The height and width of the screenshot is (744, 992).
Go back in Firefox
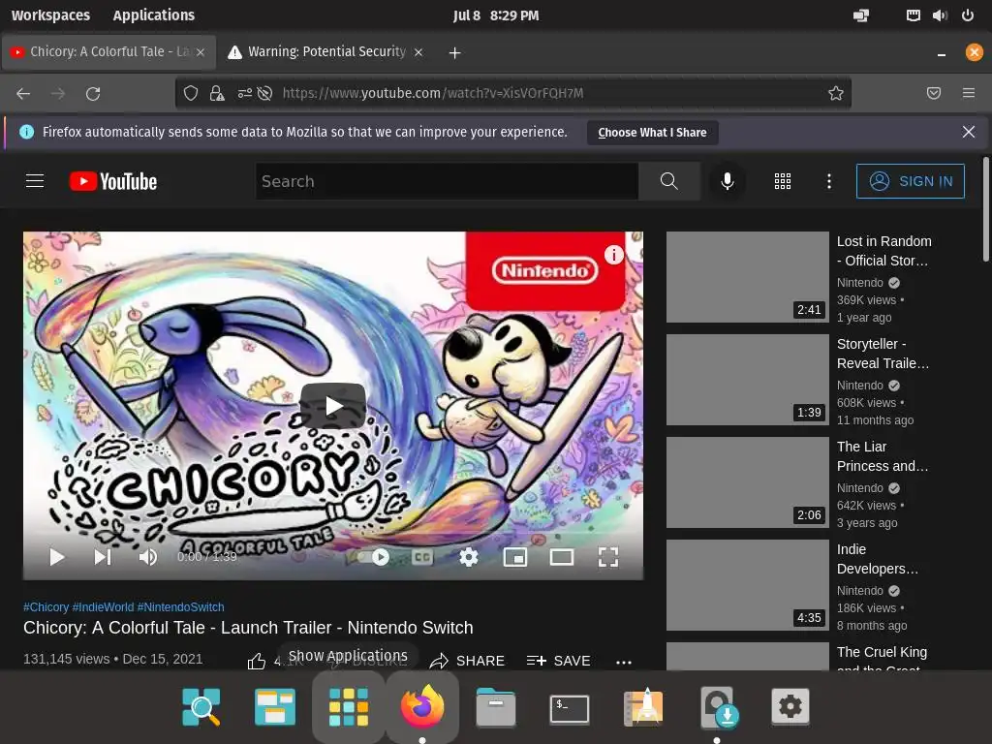(x=23, y=94)
